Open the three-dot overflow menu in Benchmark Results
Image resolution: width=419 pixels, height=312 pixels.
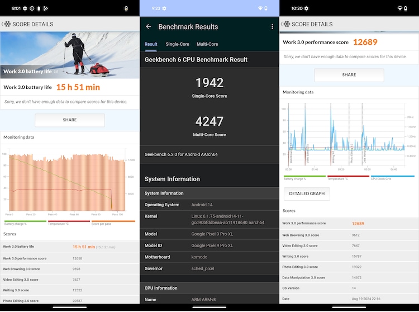click(273, 27)
